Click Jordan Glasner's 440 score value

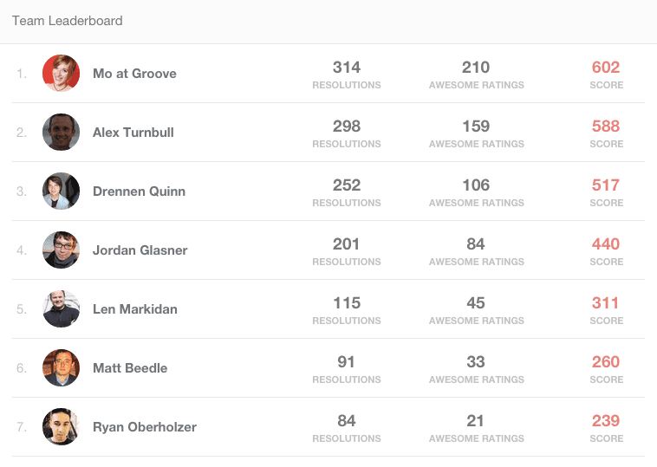click(606, 244)
